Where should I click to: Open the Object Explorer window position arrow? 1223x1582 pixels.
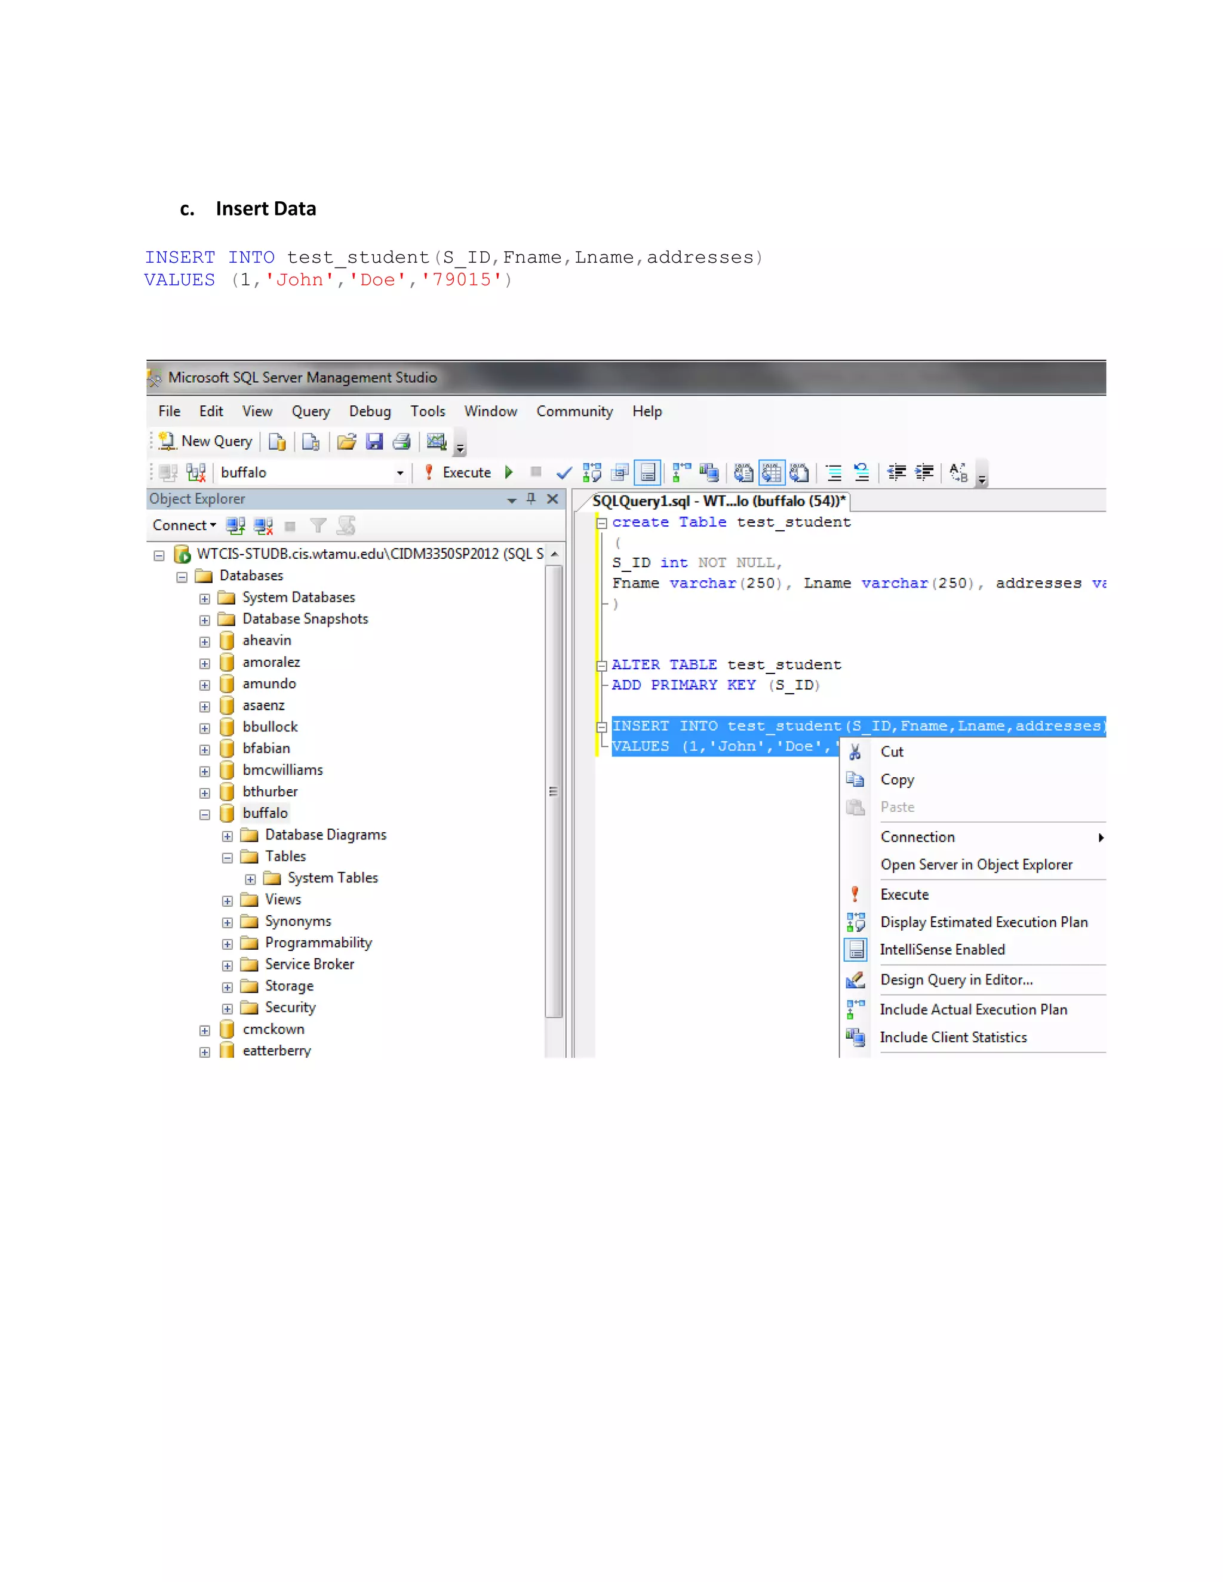point(512,500)
